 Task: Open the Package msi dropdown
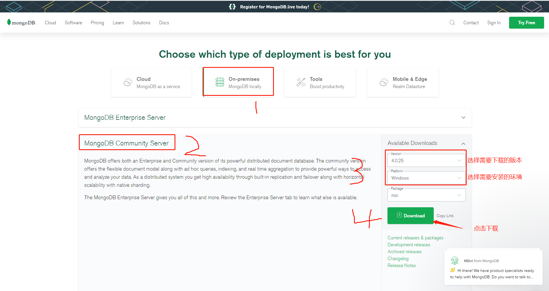pos(426,195)
